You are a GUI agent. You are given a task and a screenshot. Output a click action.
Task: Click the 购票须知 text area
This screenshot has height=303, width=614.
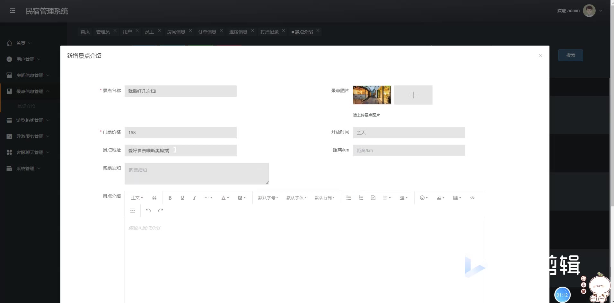point(197,174)
